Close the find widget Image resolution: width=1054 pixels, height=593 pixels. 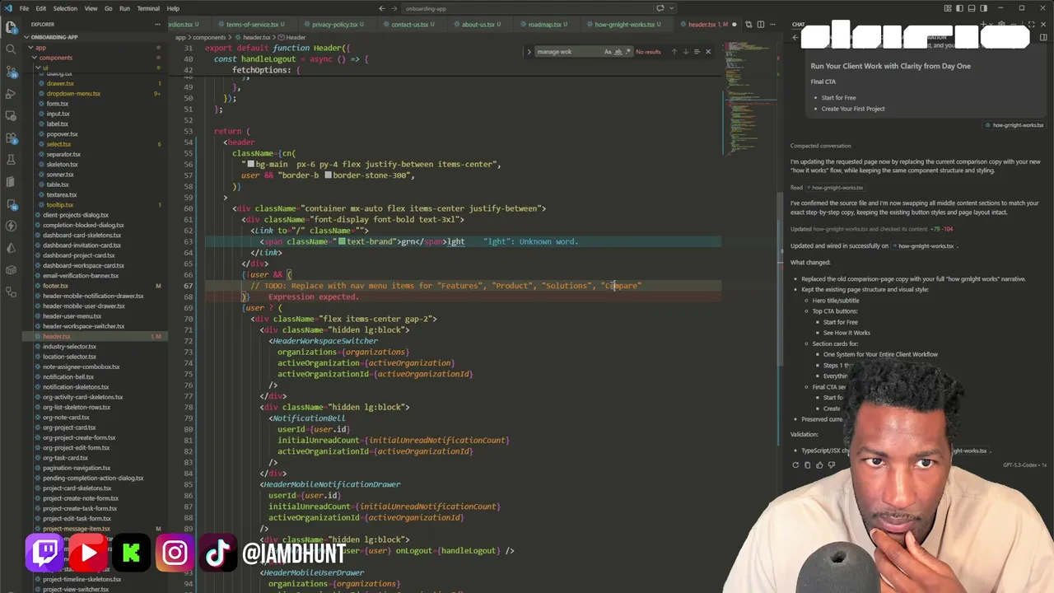point(708,51)
